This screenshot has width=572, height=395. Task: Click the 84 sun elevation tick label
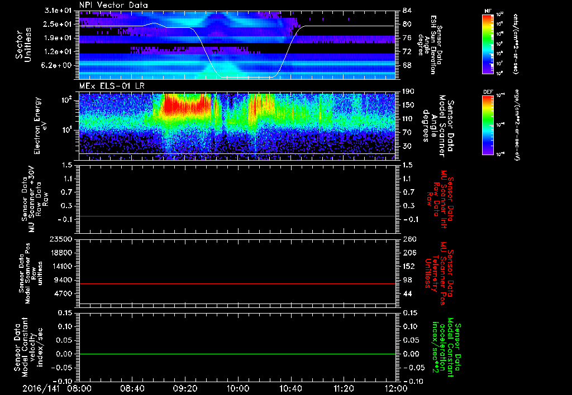(407, 11)
